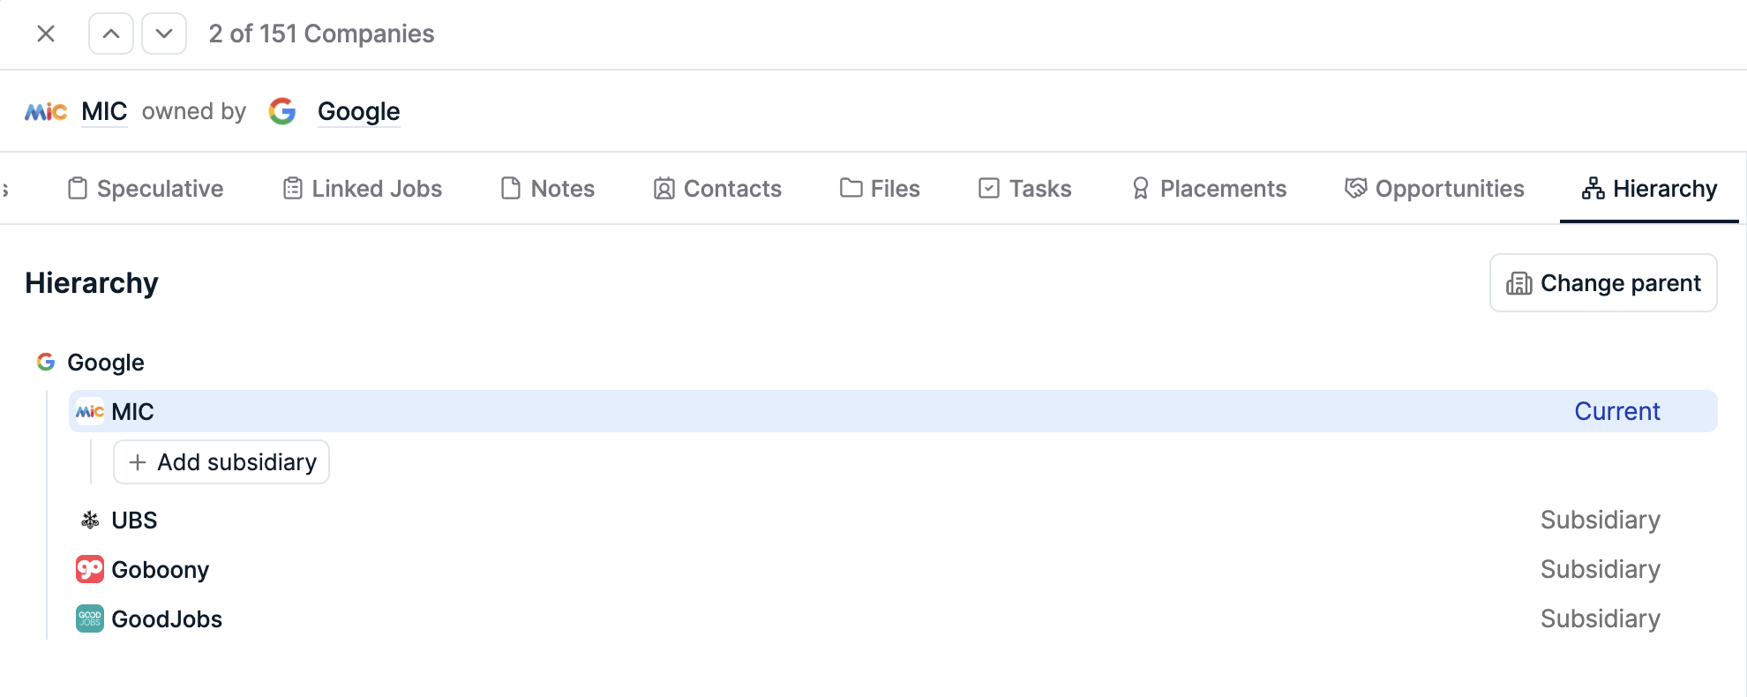Select Google in the hierarchy tree
The height and width of the screenshot is (697, 1747).
click(106, 363)
